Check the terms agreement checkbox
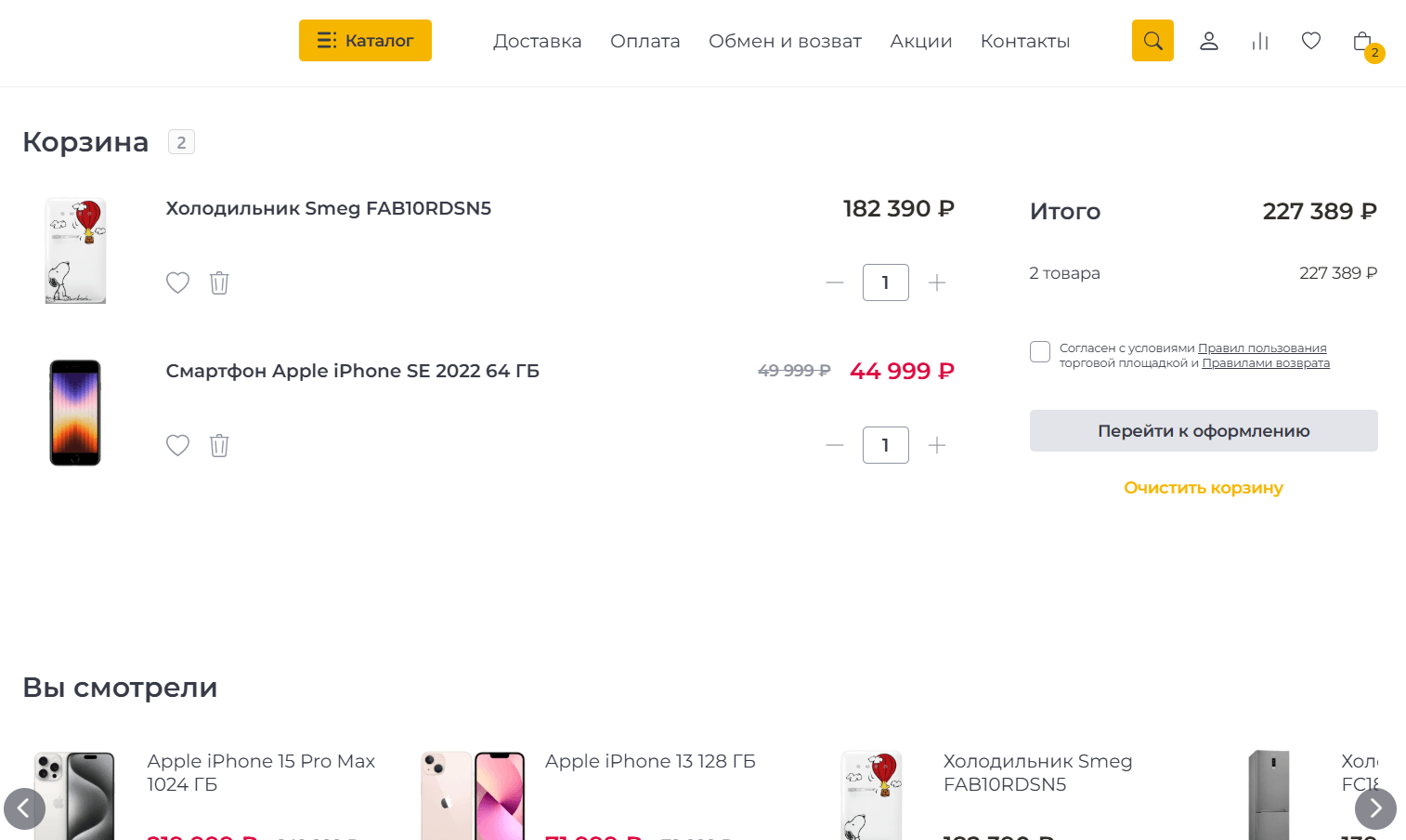Screen dimensions: 1406x840 coord(1040,351)
